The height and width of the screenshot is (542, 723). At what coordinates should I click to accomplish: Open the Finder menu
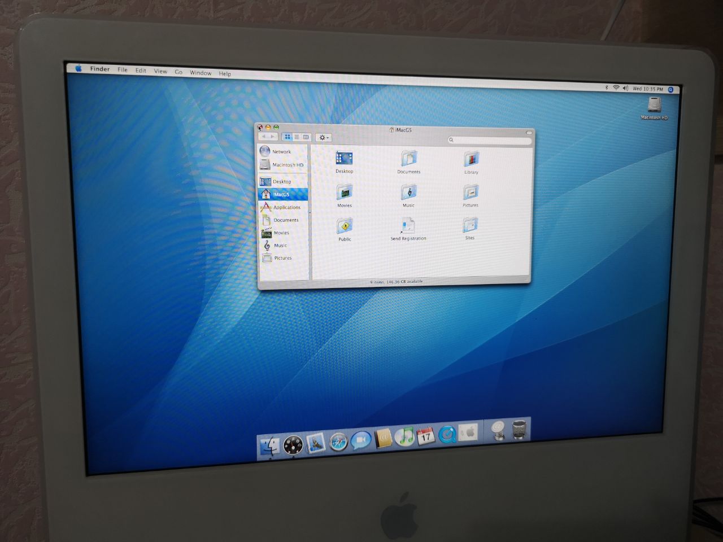pyautogui.click(x=100, y=69)
